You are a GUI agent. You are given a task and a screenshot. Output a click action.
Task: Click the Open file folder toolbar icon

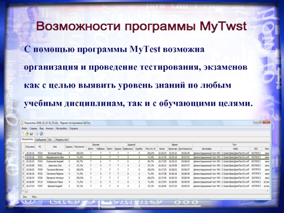pos(27,134)
